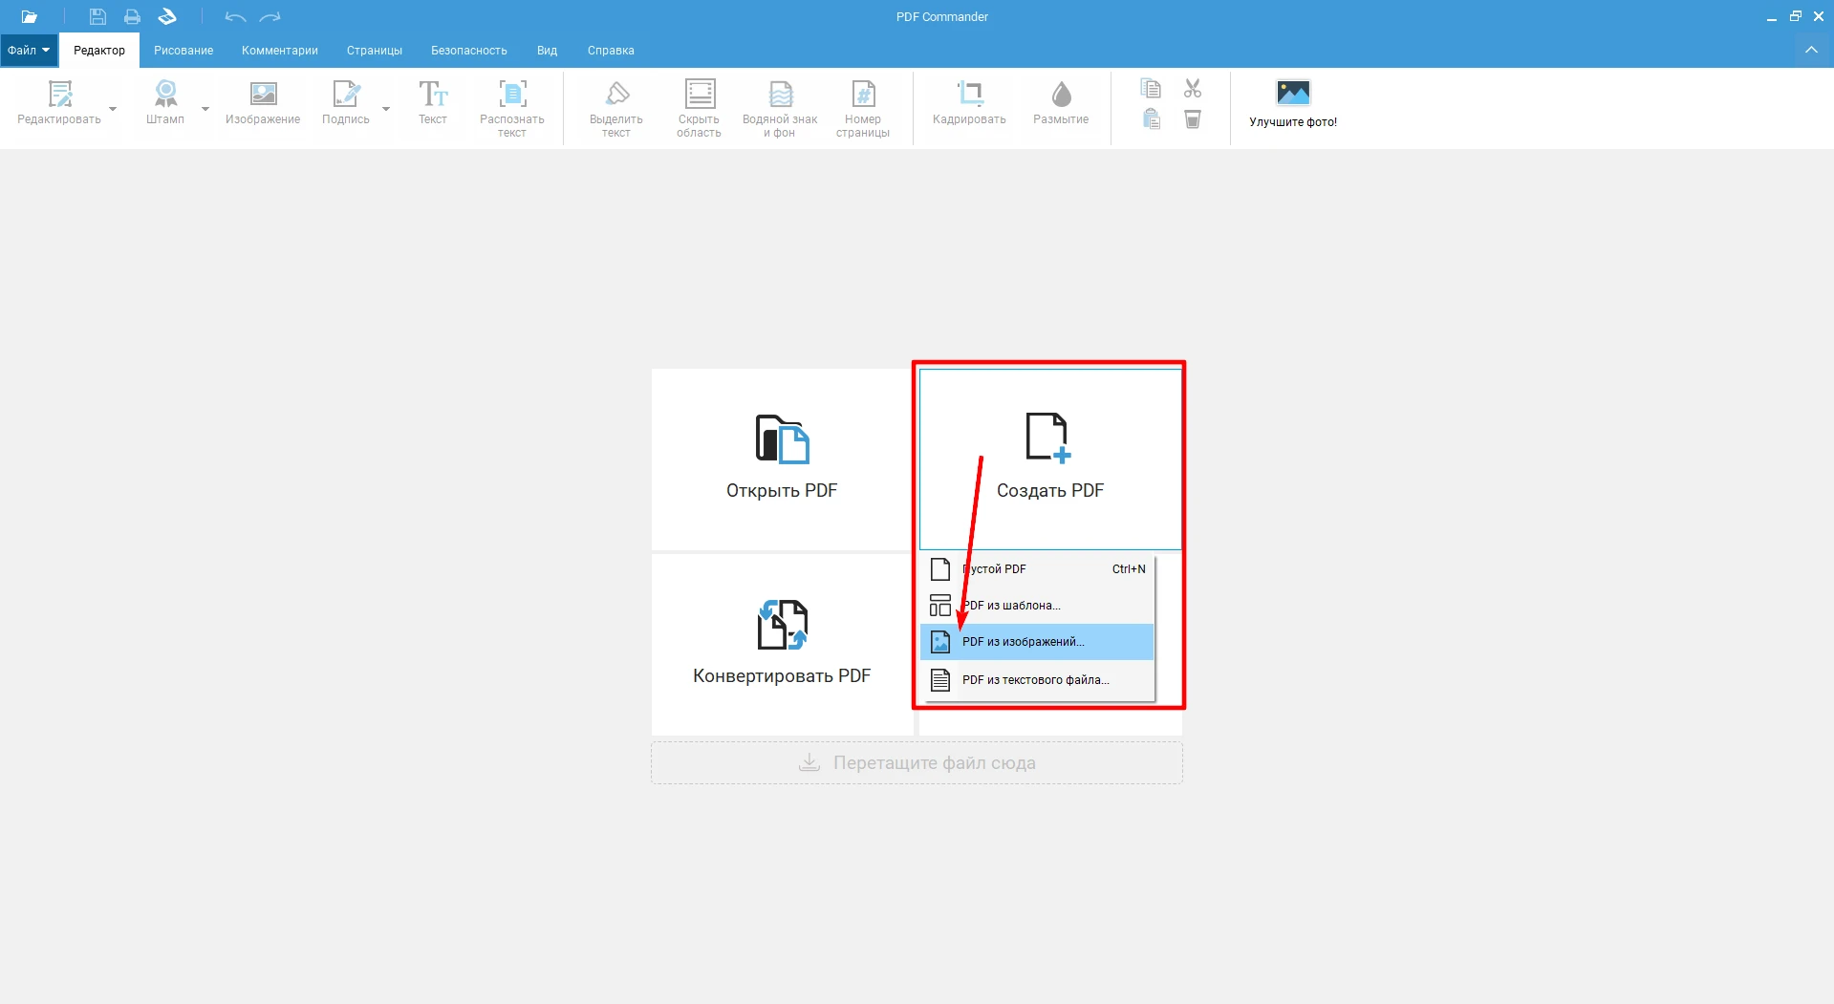The image size is (1834, 1004).
Task: Choose PDF из шаблона... menu entry
Action: [1037, 606]
